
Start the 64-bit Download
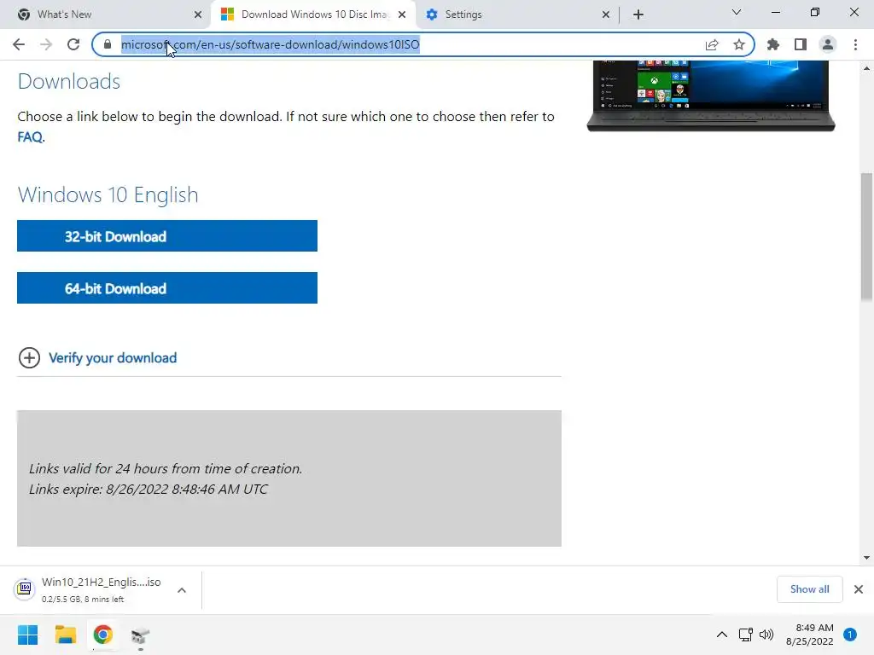pyautogui.click(x=167, y=288)
